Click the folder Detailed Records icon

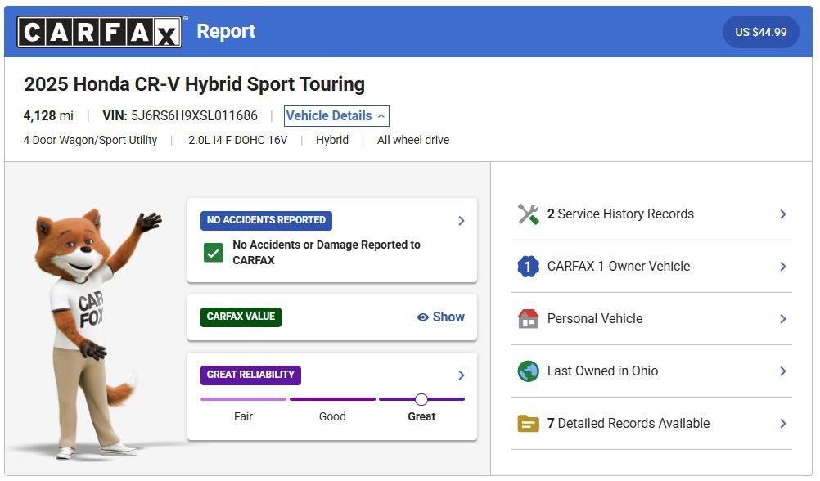pos(528,424)
